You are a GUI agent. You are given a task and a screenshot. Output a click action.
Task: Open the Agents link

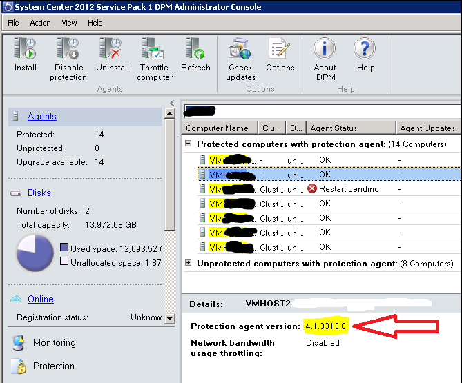42,117
